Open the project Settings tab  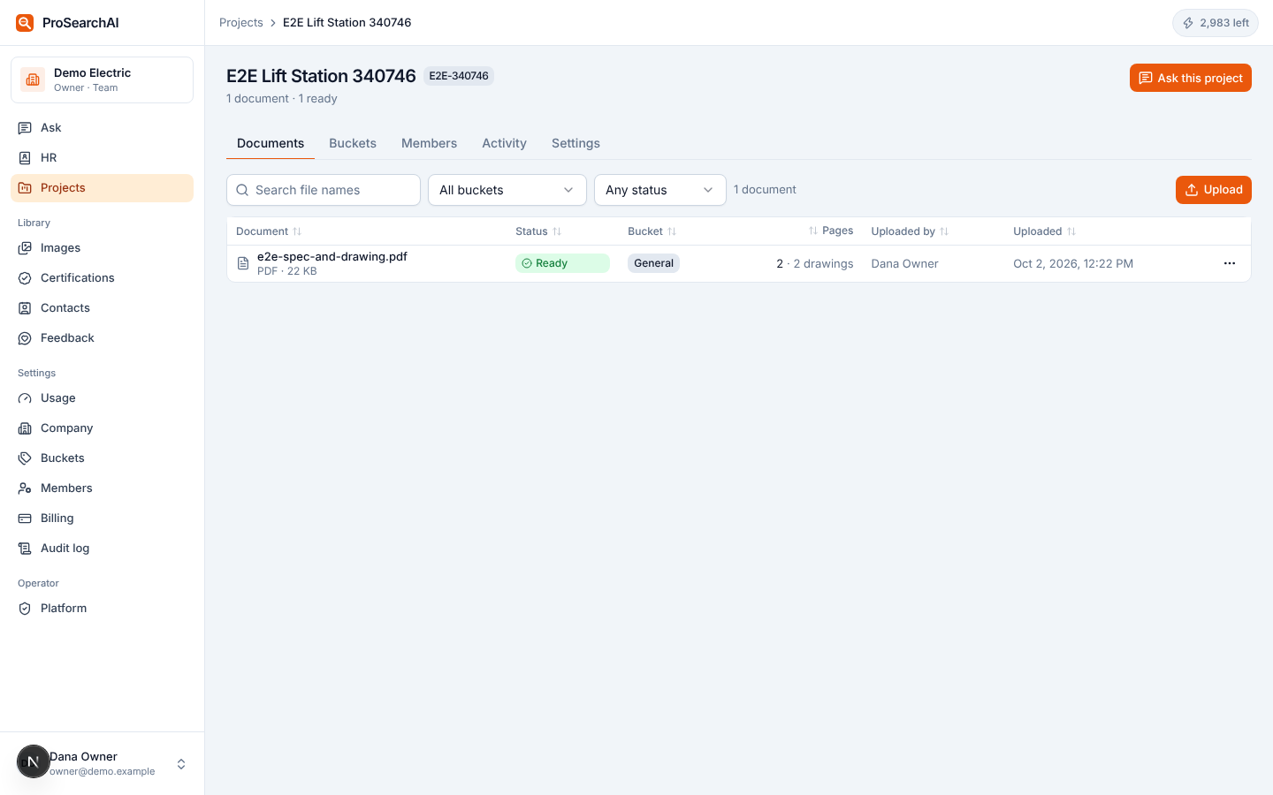pyautogui.click(x=576, y=143)
